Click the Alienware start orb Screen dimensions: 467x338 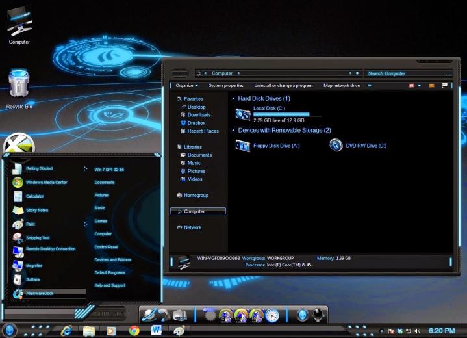[x=9, y=330]
